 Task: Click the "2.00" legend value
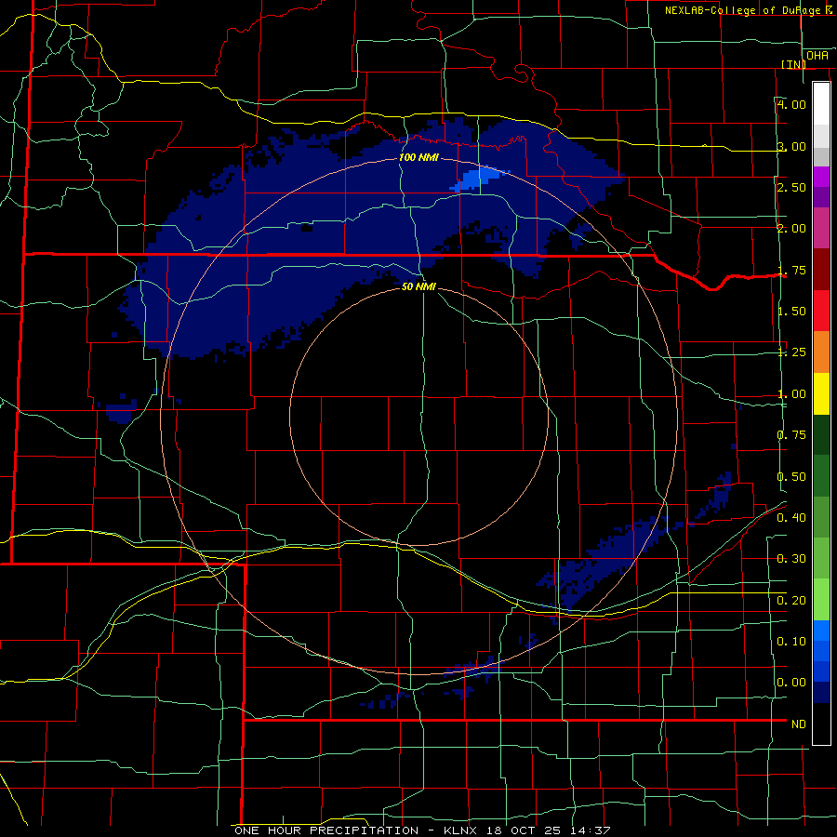(x=791, y=229)
